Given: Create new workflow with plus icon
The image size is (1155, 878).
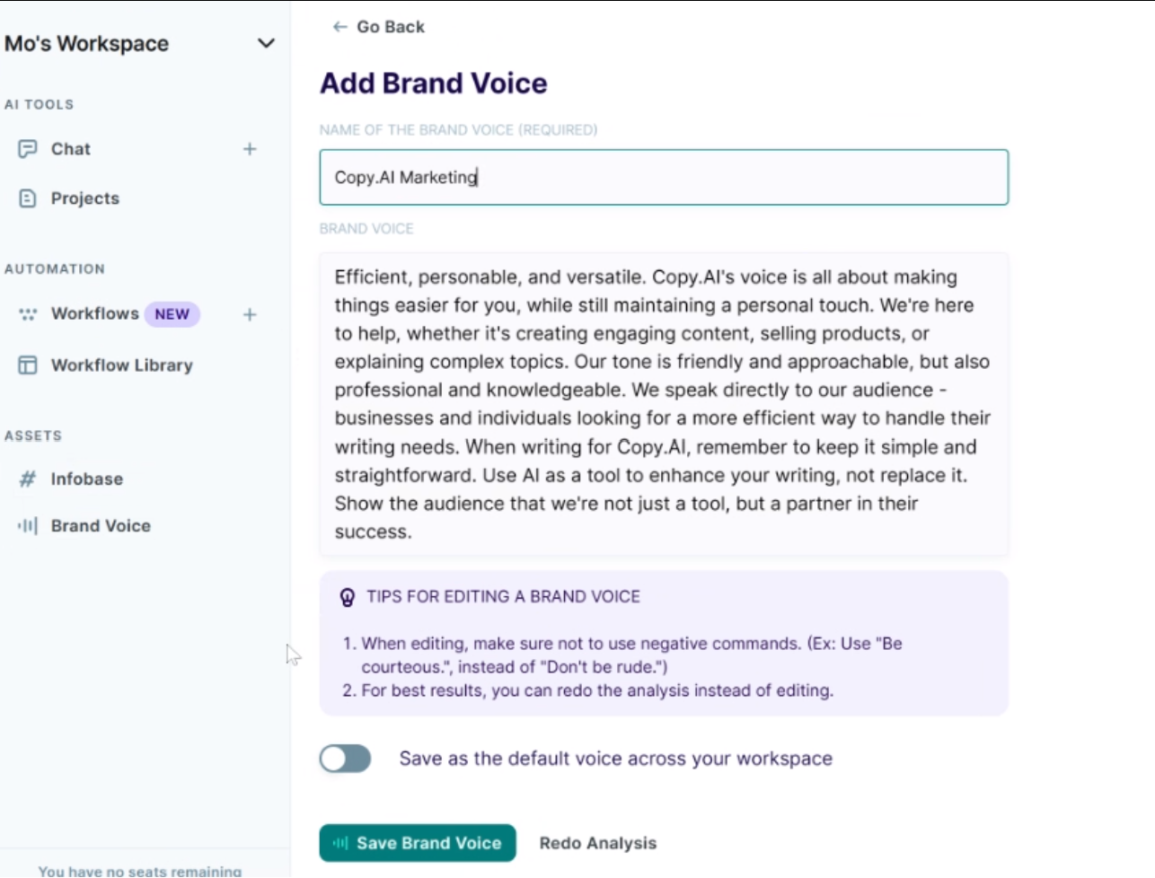Looking at the screenshot, I should (x=250, y=314).
